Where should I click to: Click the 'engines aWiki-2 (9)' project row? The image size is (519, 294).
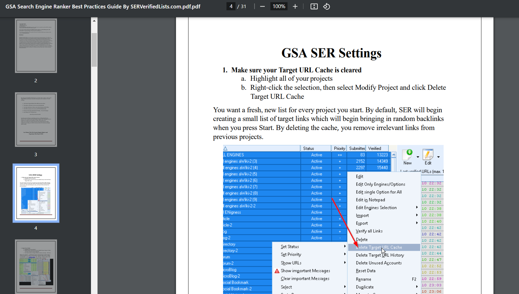(x=285, y=200)
